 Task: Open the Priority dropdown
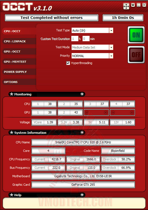click(111, 56)
